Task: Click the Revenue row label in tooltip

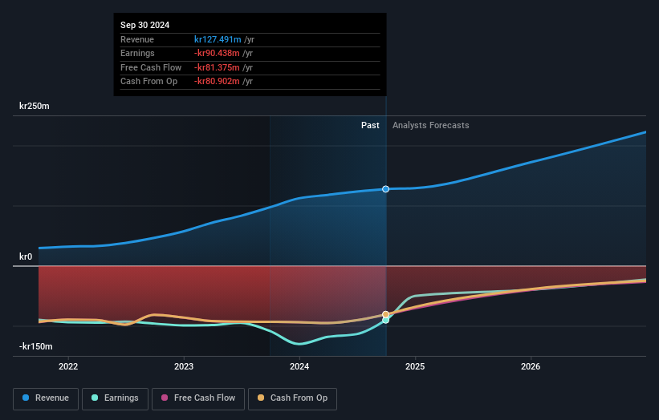Action: click(137, 39)
